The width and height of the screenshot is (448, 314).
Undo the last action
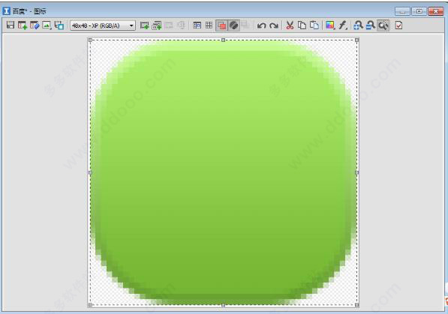[261, 25]
